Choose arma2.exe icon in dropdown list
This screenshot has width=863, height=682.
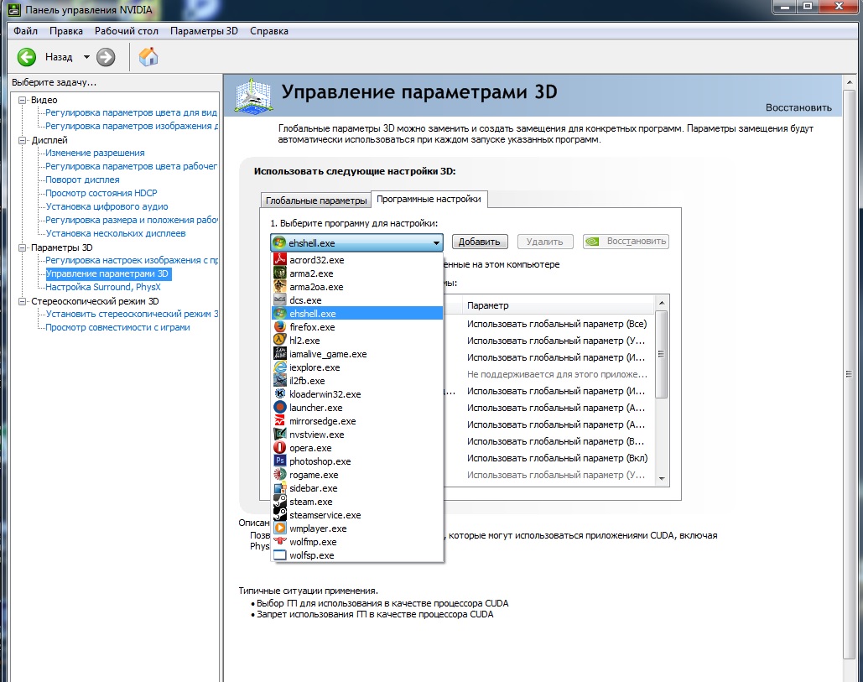pyautogui.click(x=280, y=273)
